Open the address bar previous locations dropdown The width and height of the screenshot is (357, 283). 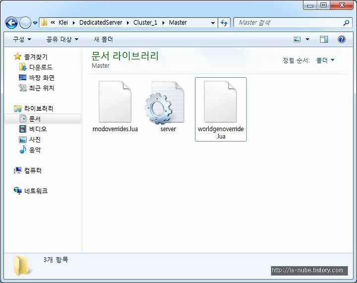213,23
